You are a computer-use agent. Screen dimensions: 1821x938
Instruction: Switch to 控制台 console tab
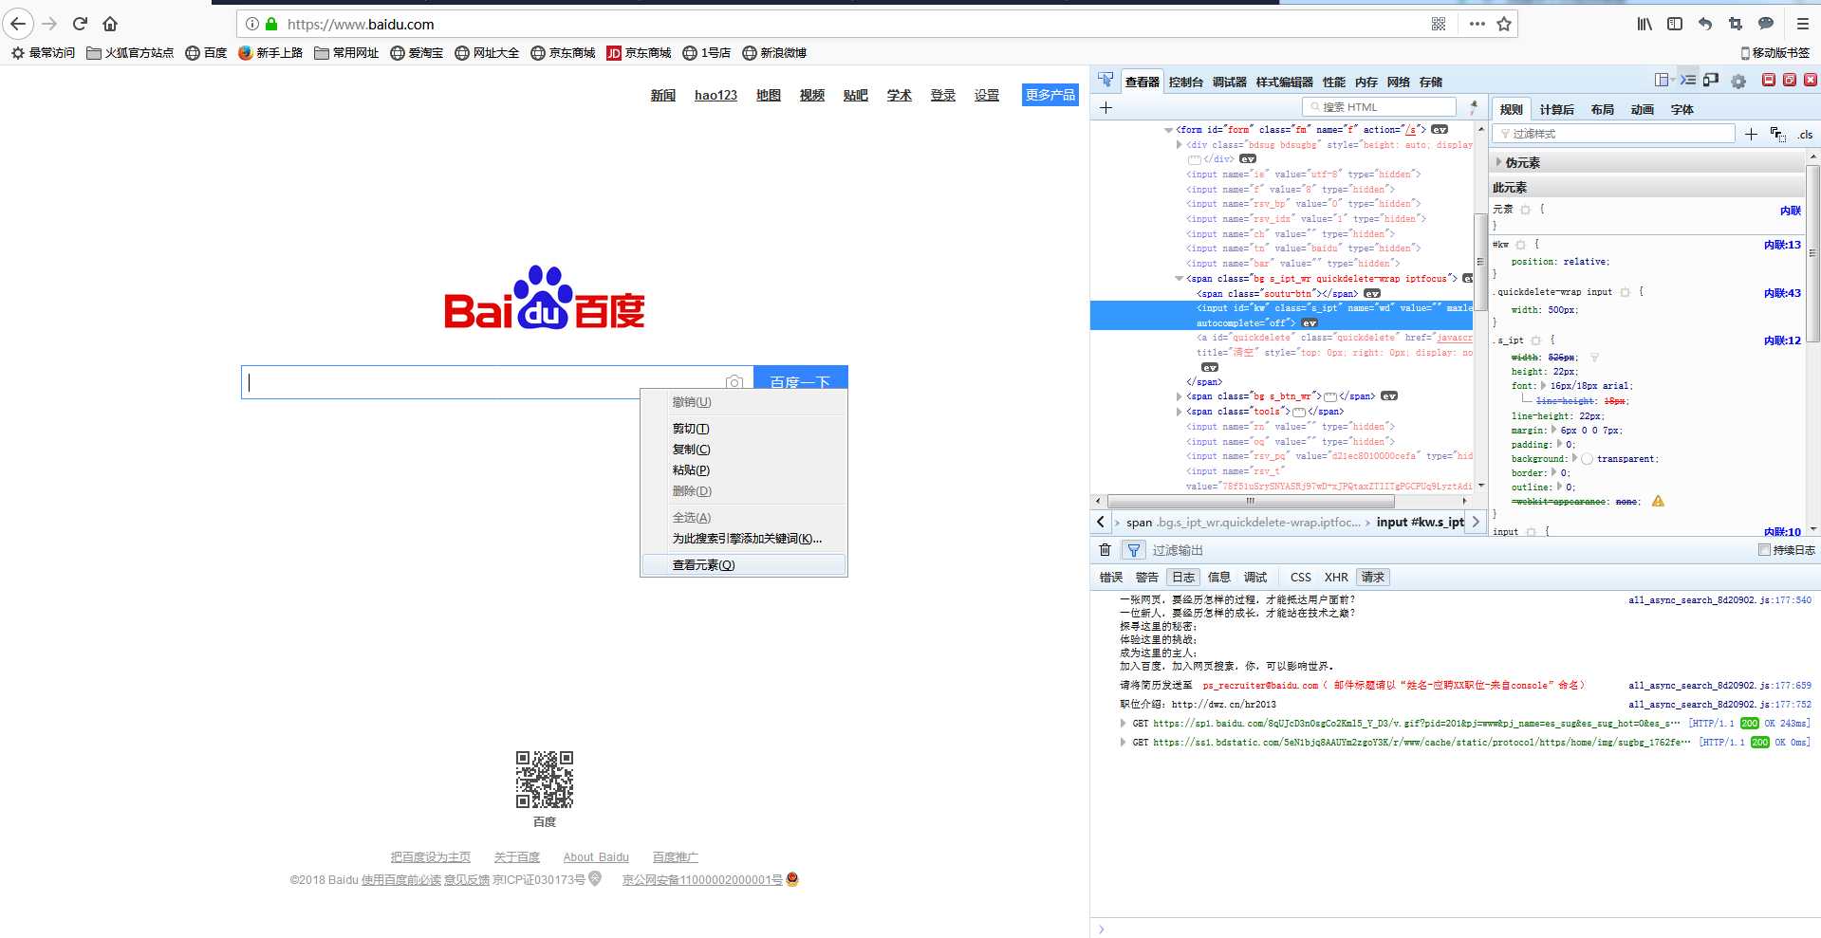[1185, 82]
